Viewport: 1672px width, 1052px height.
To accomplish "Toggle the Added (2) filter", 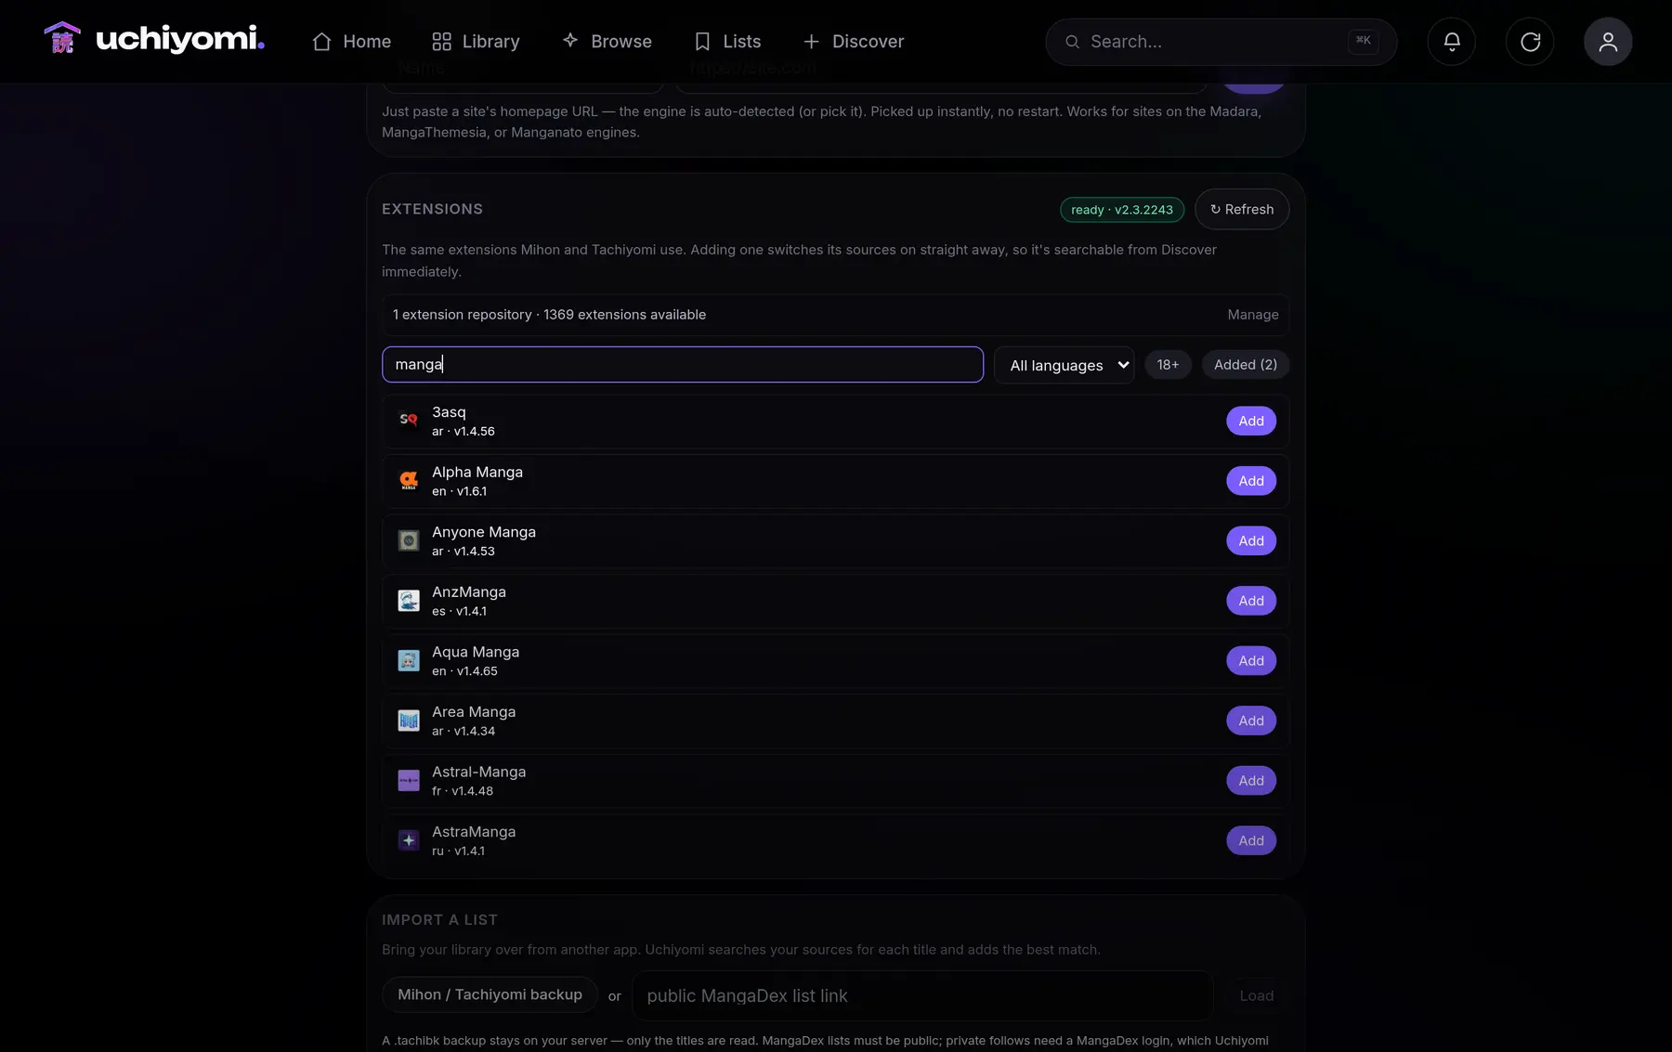I will point(1246,365).
